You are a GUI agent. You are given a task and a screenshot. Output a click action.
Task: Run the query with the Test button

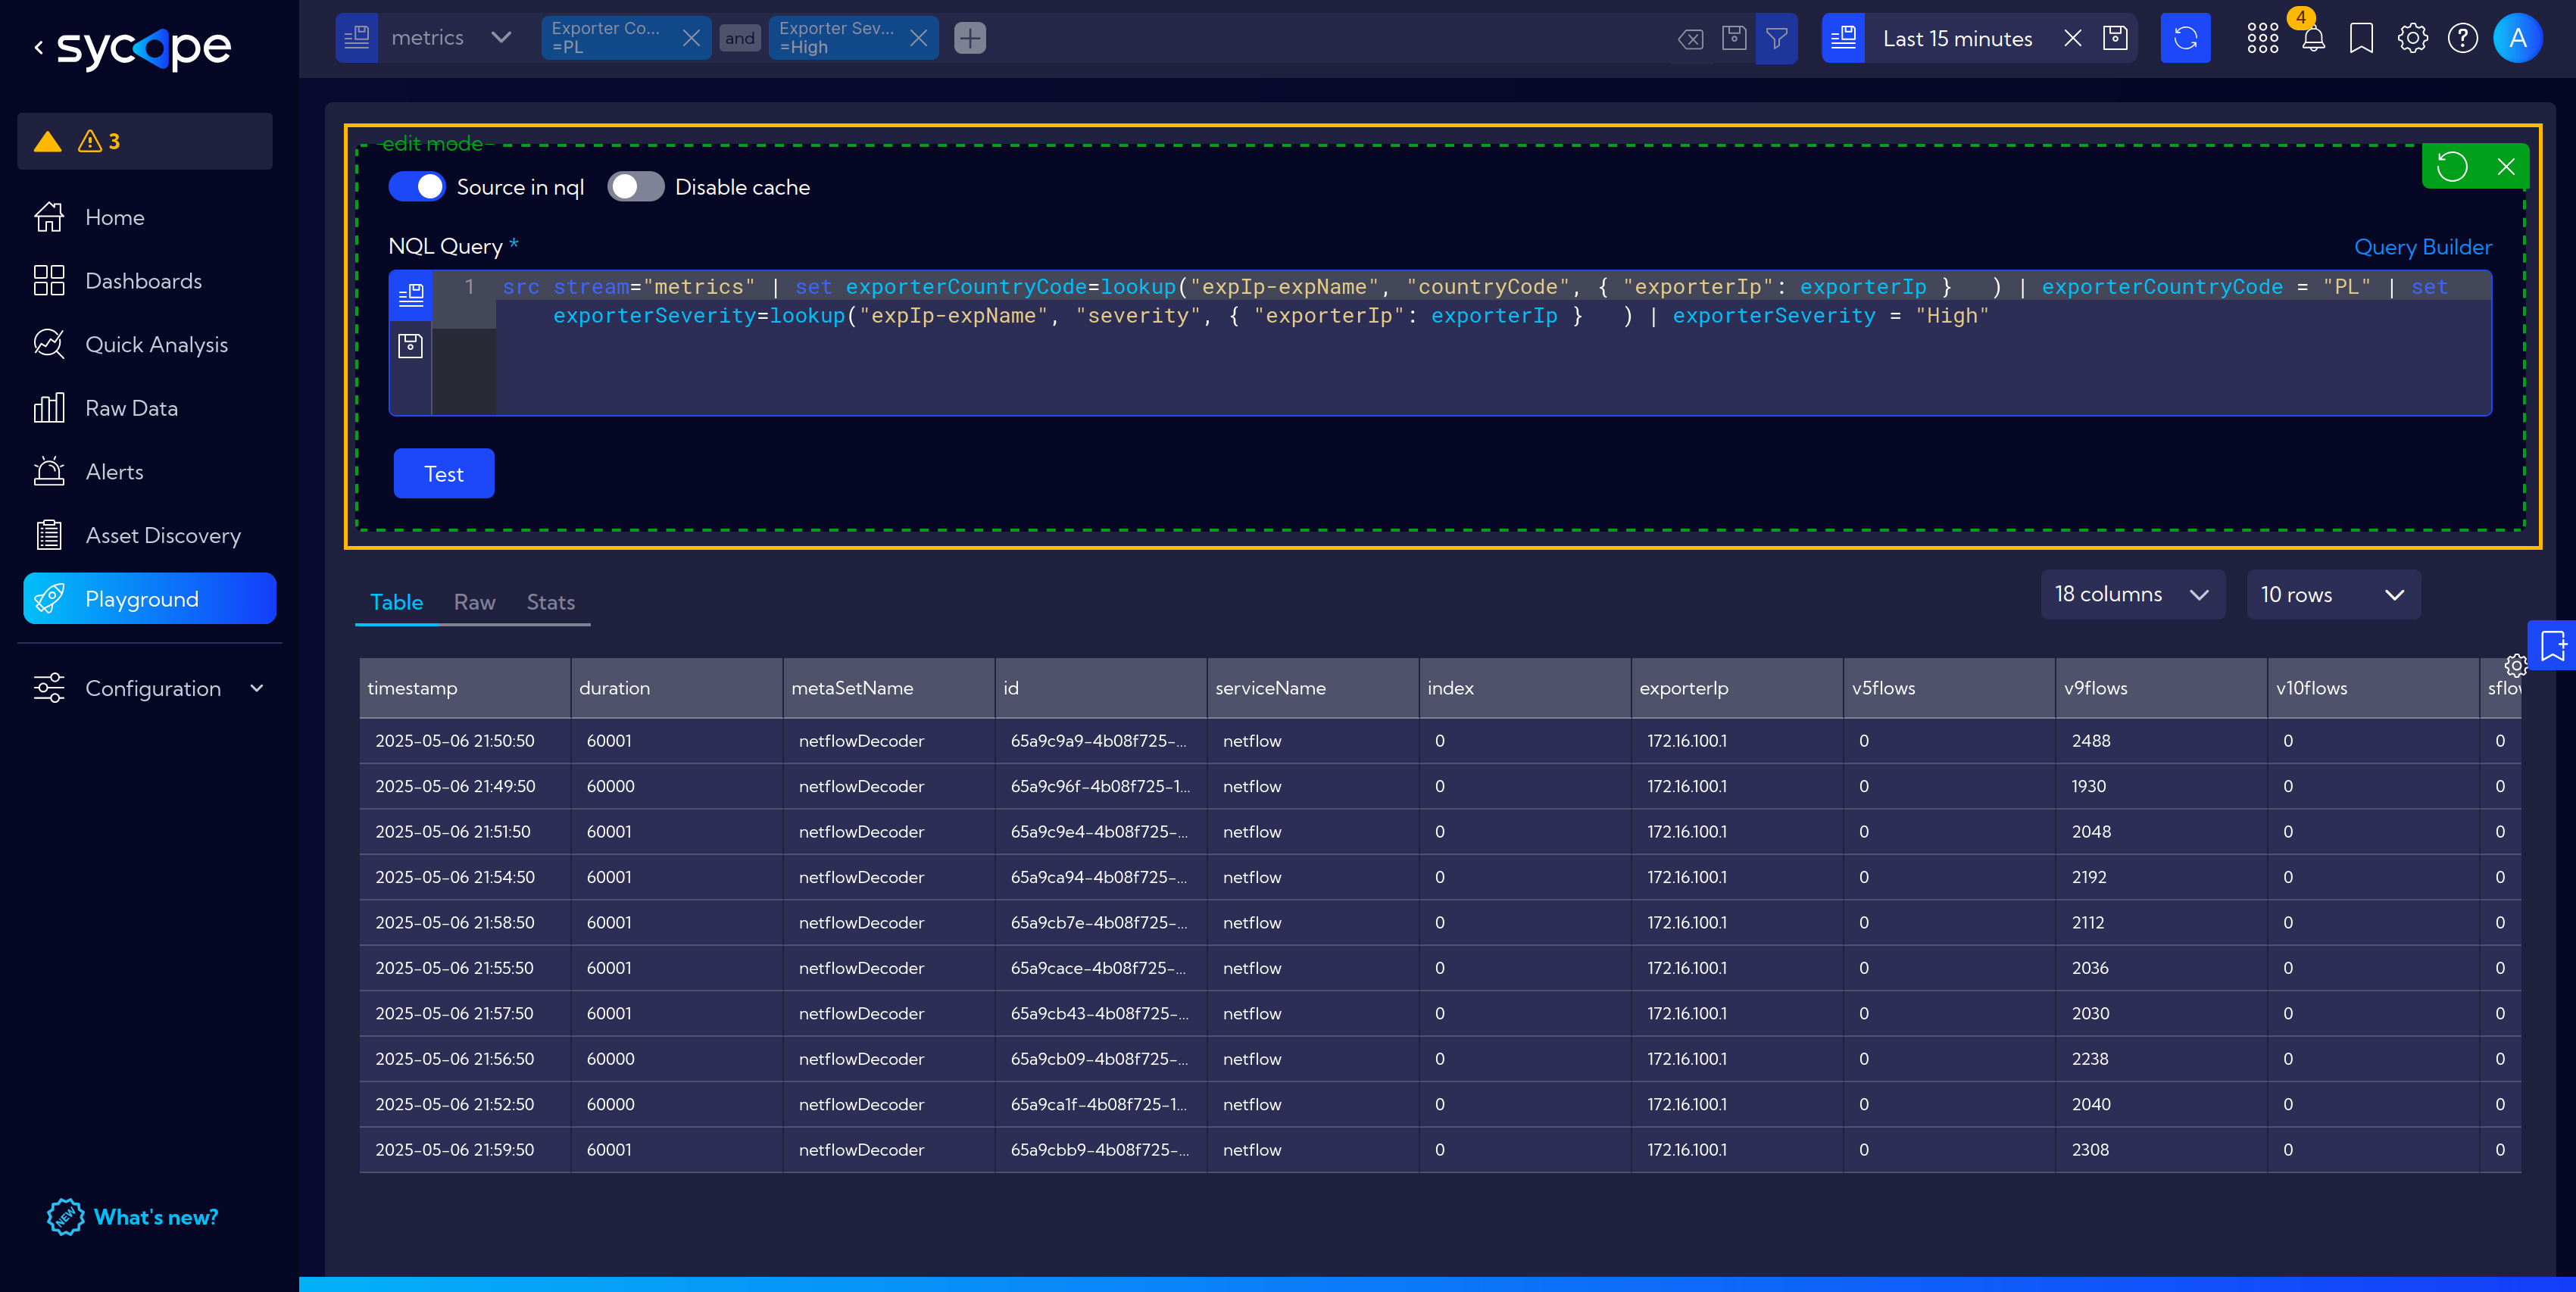pos(444,473)
